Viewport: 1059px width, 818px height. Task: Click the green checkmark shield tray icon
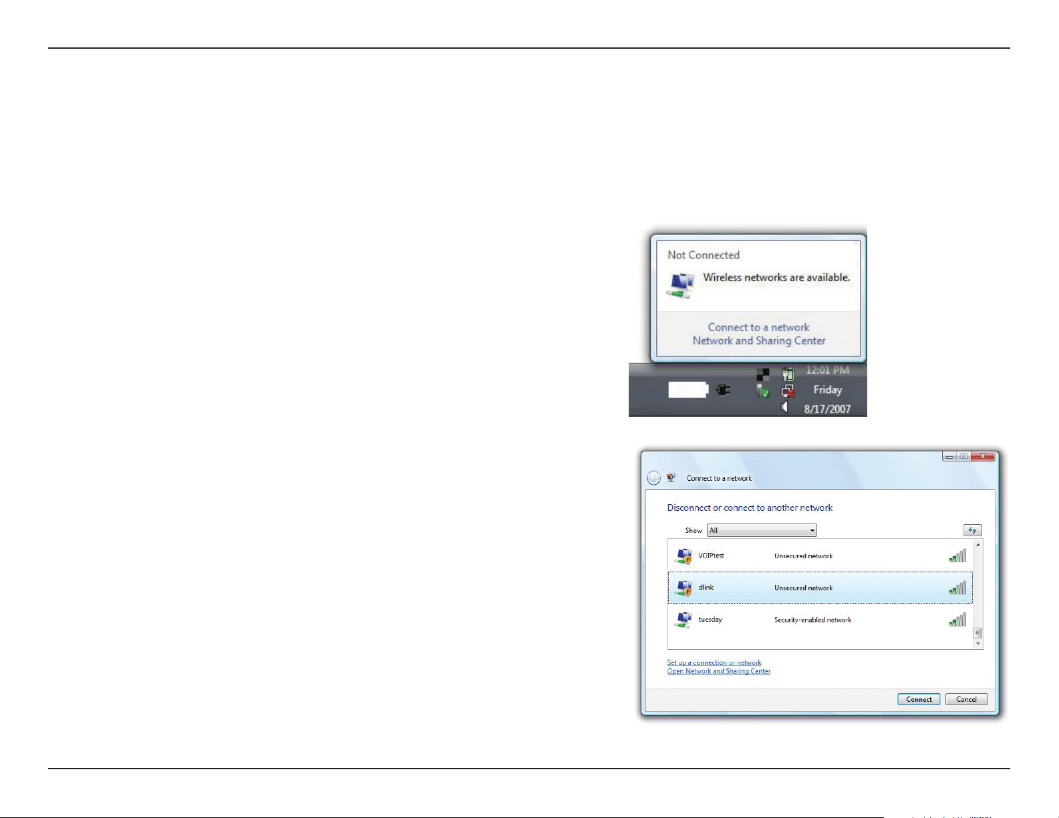[x=763, y=391]
